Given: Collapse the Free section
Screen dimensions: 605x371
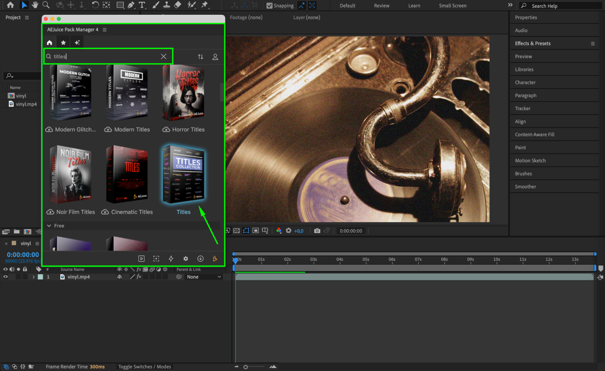Looking at the screenshot, I should point(49,226).
